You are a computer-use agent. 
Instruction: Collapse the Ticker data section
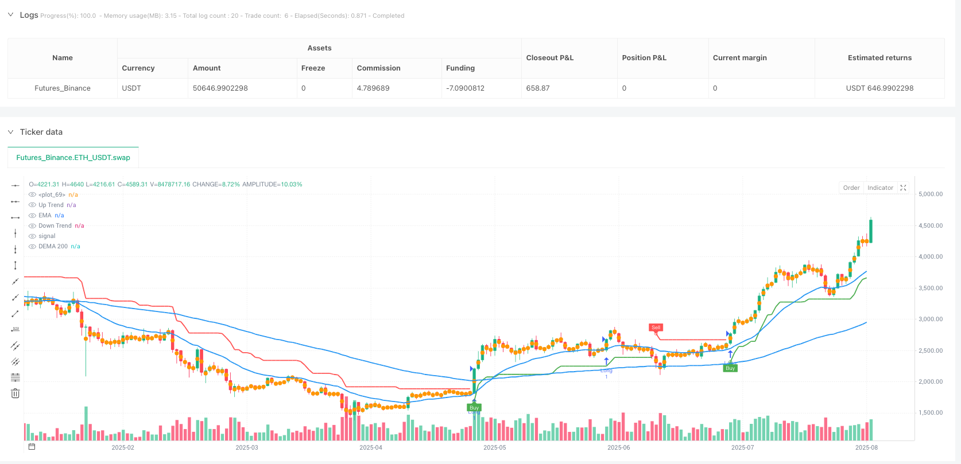(10, 132)
